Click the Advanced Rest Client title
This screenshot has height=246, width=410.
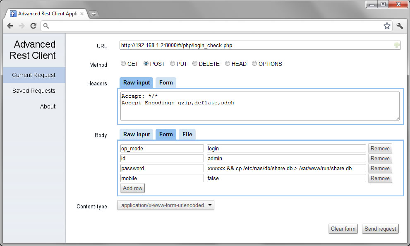coord(32,50)
